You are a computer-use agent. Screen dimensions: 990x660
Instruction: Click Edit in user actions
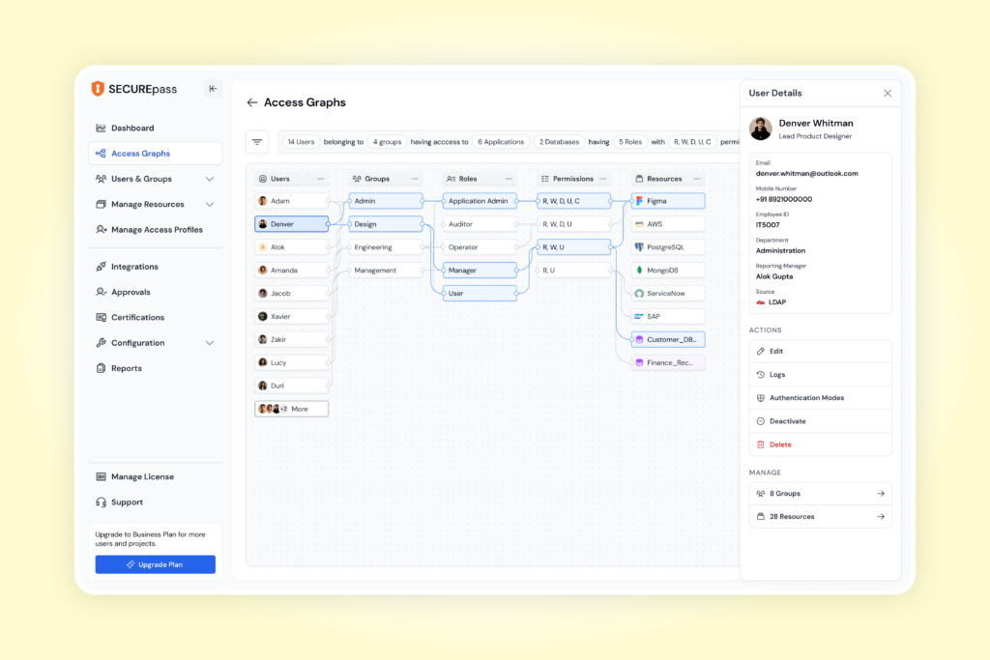[820, 352]
